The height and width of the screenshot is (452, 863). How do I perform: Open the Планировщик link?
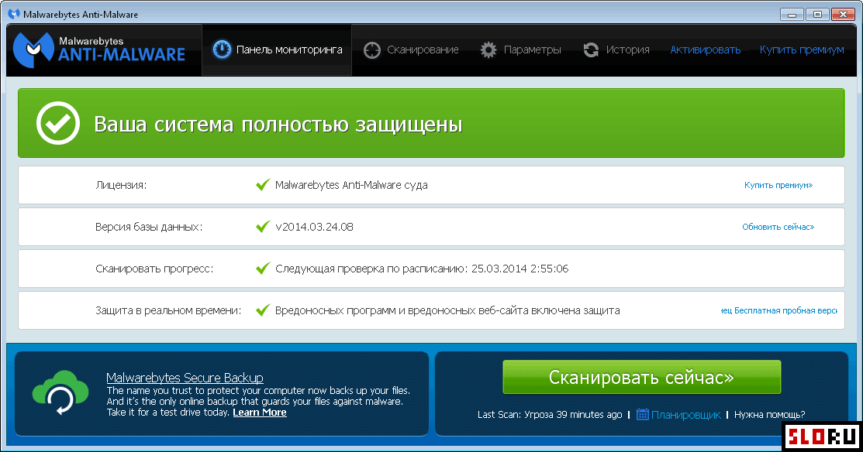(685, 415)
